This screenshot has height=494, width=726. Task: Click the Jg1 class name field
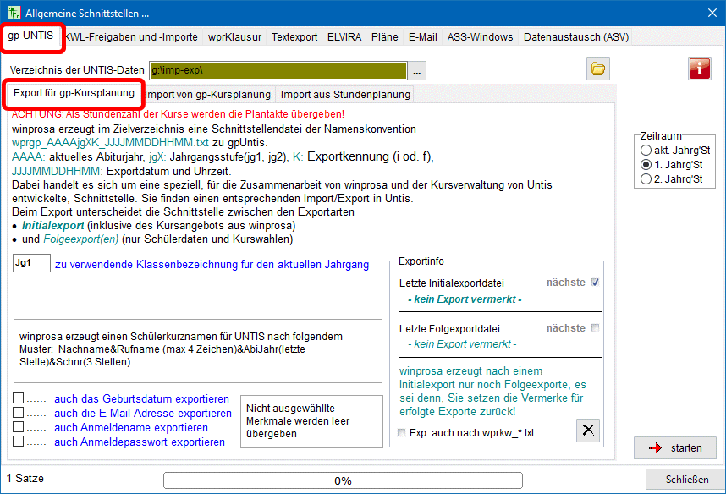[31, 264]
